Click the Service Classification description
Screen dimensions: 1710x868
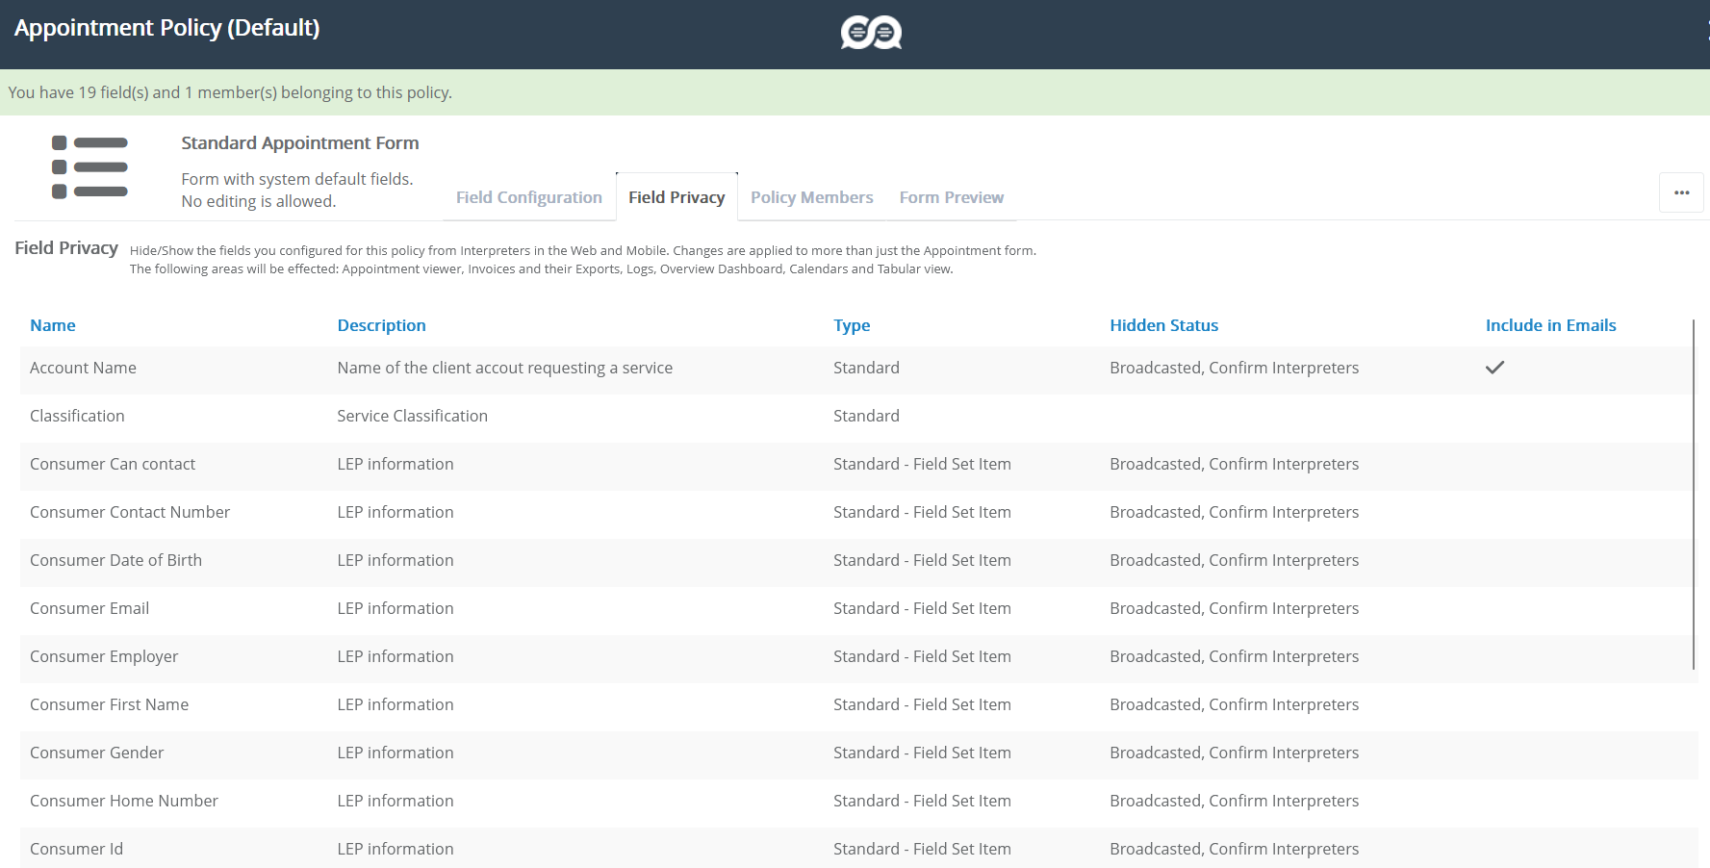pyautogui.click(x=412, y=416)
